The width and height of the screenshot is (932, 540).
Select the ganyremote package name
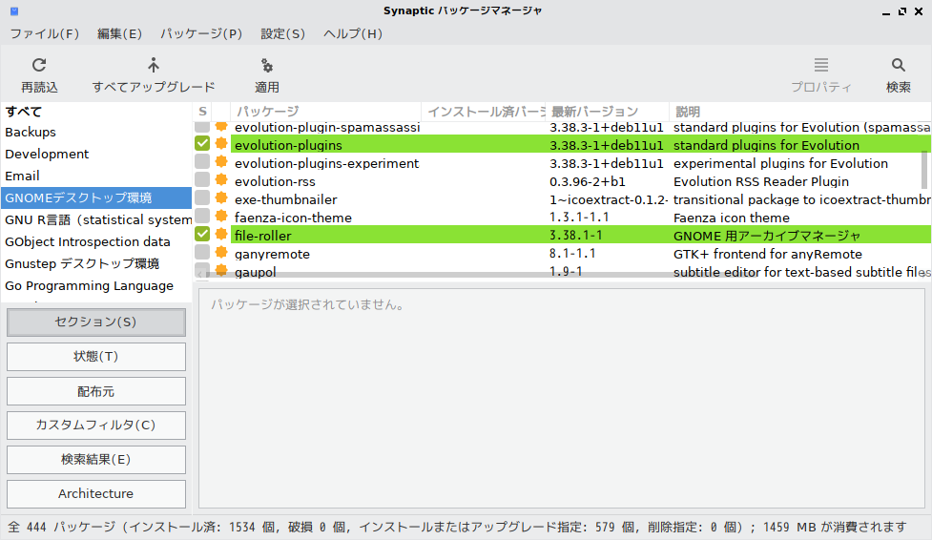pyautogui.click(x=272, y=254)
